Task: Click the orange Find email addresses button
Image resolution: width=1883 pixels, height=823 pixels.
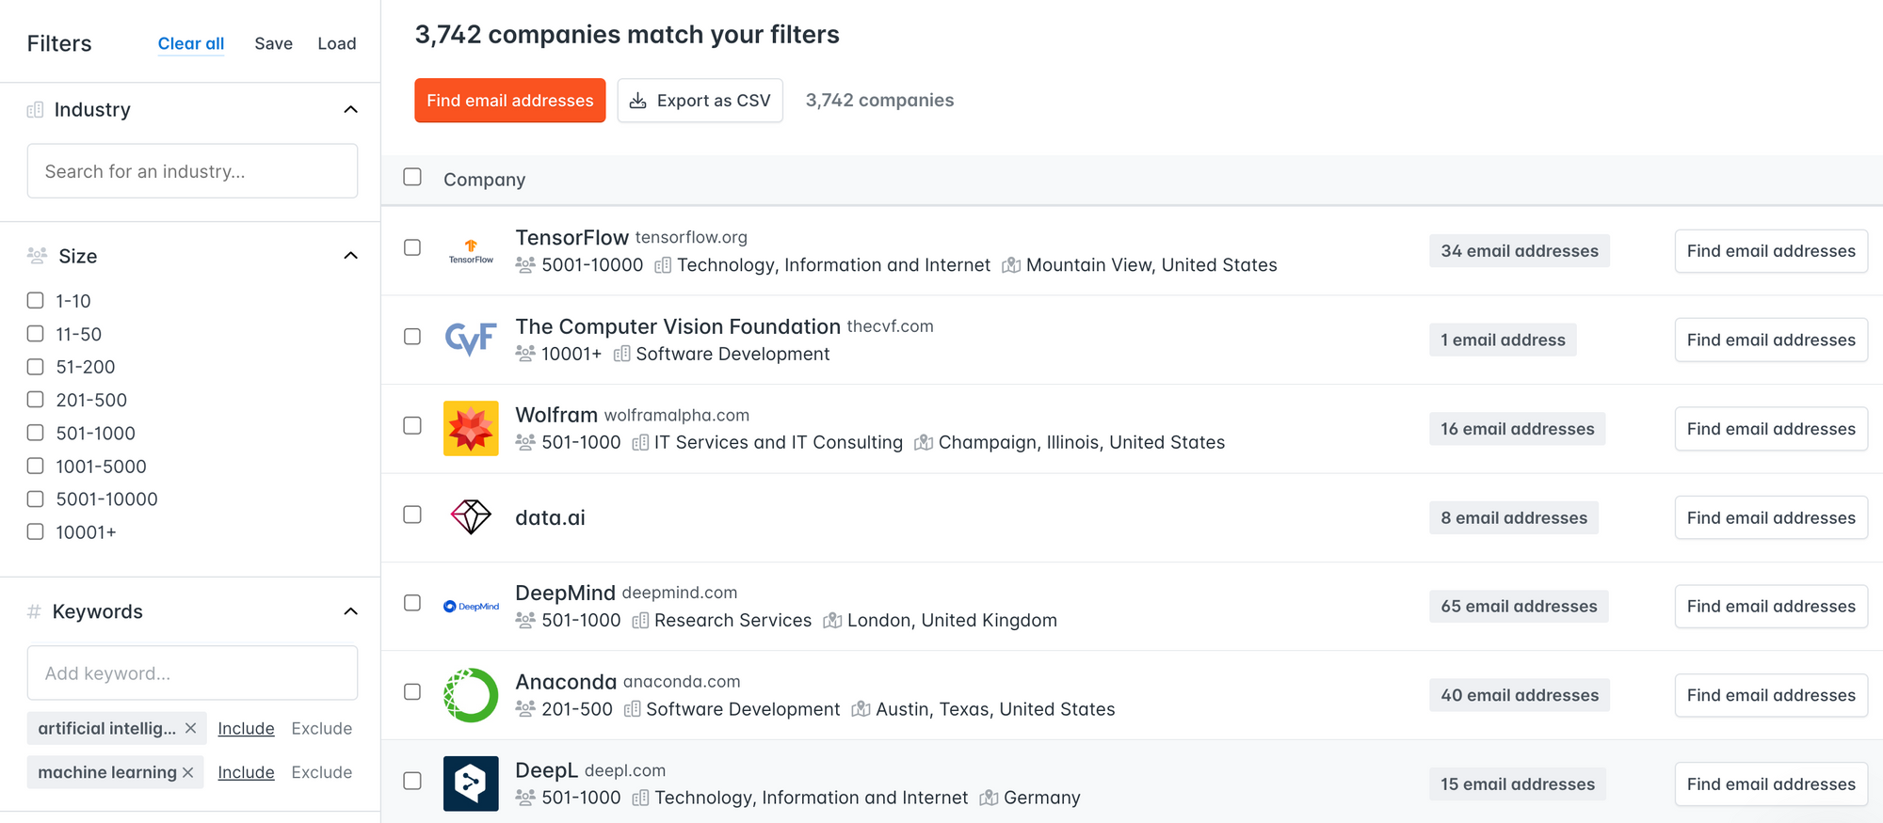Action: [510, 101]
